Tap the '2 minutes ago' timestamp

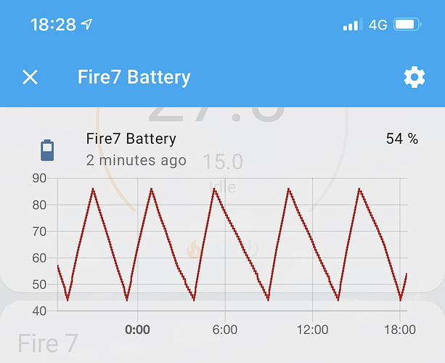click(136, 160)
